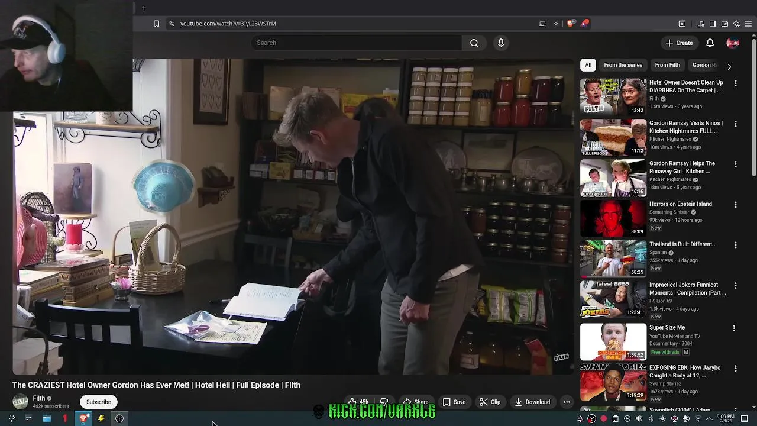757x426 pixels.
Task: Open options for Impractical Jokers compilation video
Action: tap(735, 286)
